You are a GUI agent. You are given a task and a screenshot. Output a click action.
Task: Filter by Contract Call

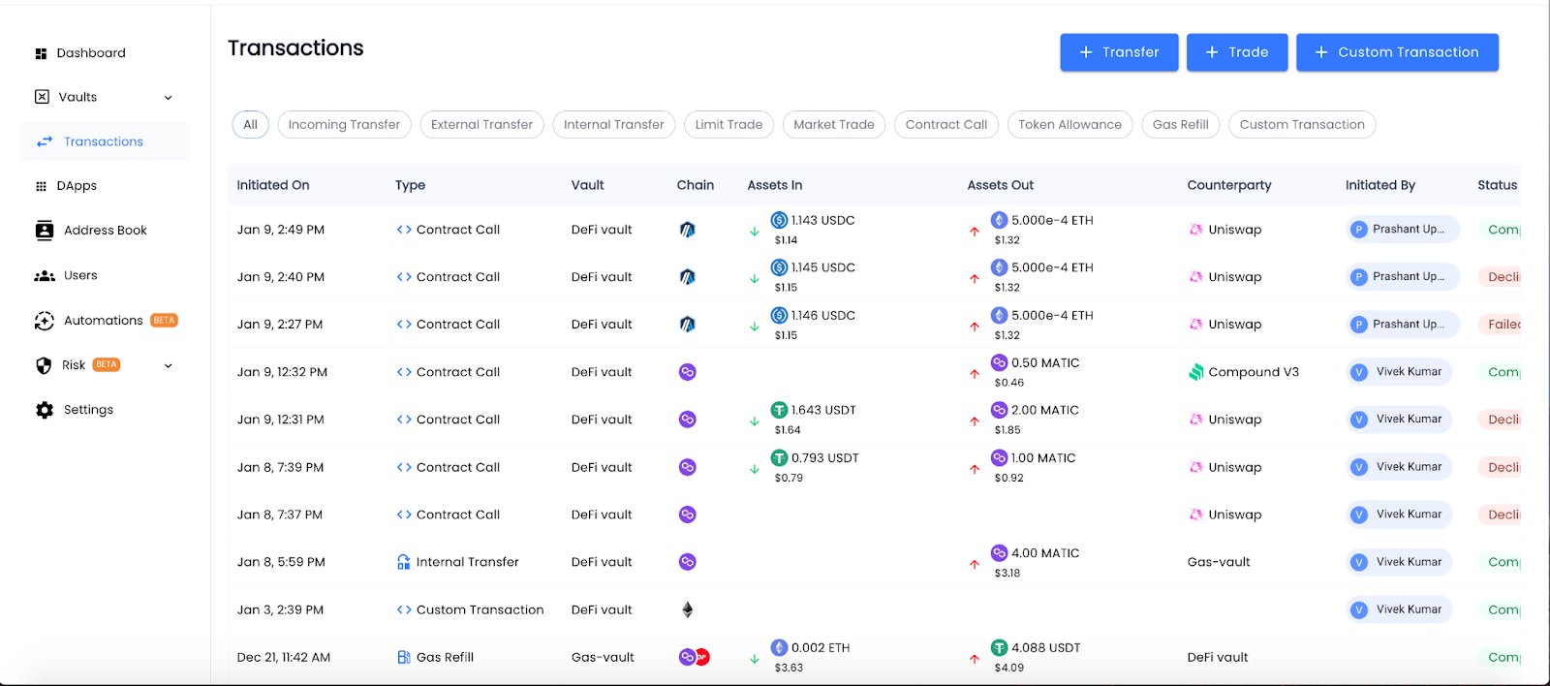point(946,124)
